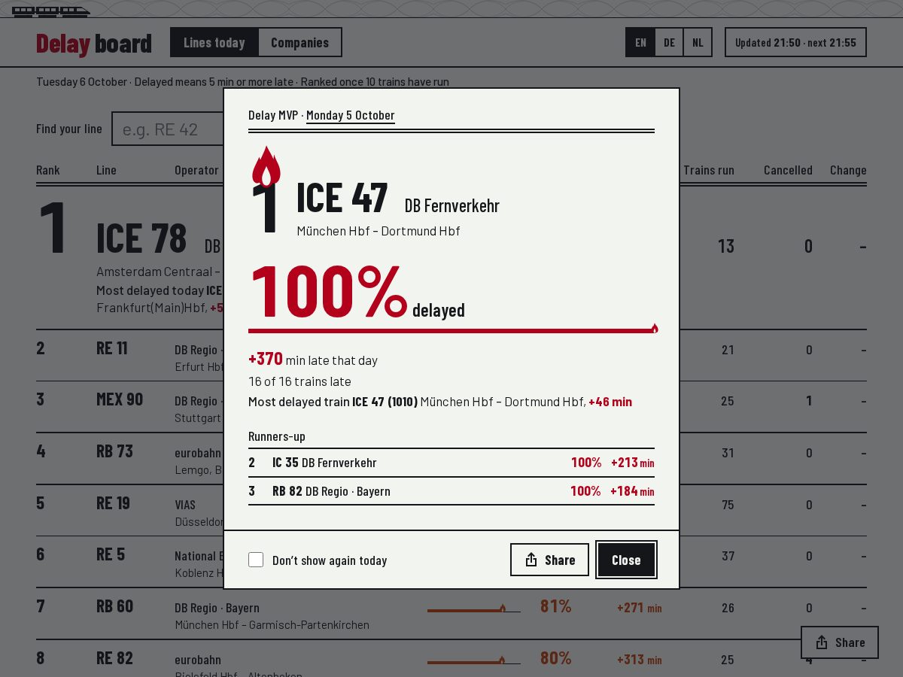Click share icon in the dialog Share button
The width and height of the screenshot is (903, 677).
tap(531, 560)
